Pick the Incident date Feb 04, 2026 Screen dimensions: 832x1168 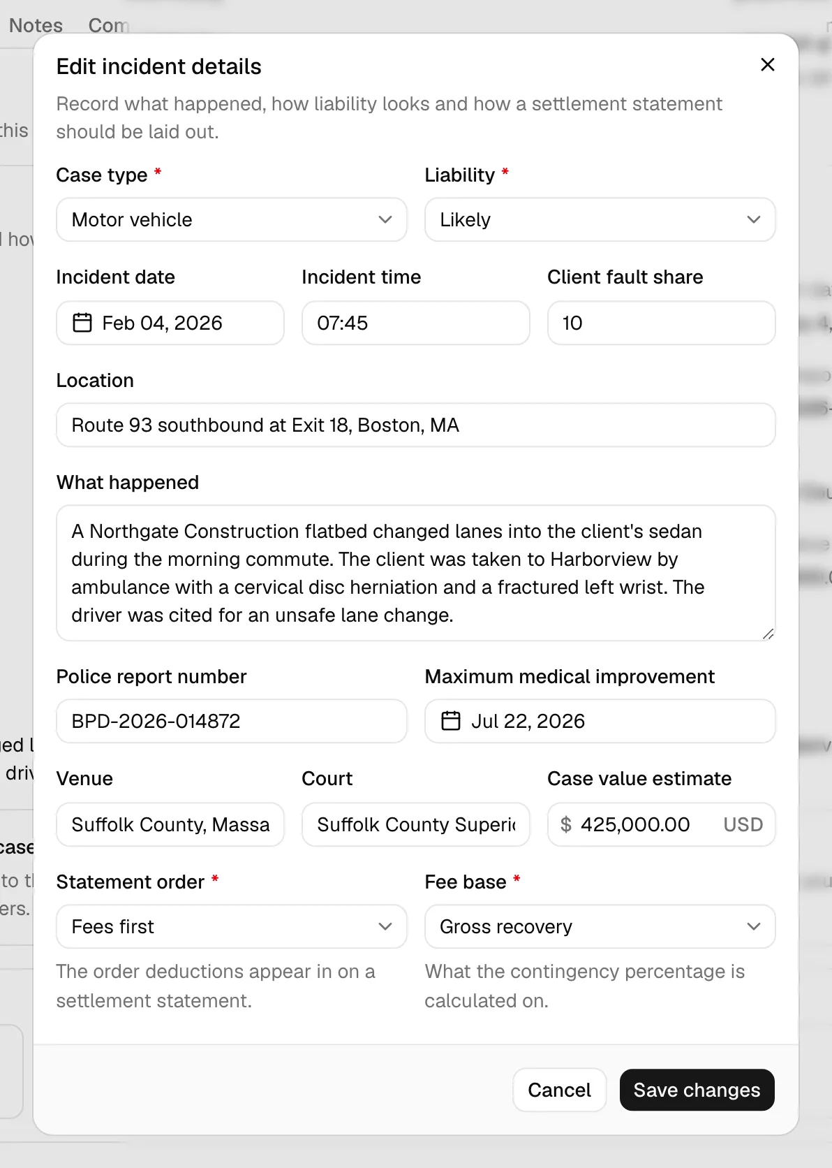170,323
